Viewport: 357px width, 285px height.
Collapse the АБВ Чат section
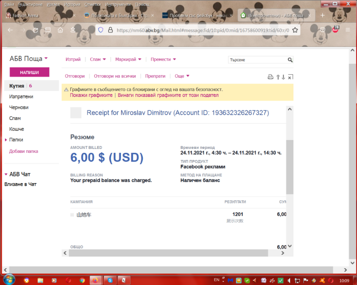click(6, 174)
